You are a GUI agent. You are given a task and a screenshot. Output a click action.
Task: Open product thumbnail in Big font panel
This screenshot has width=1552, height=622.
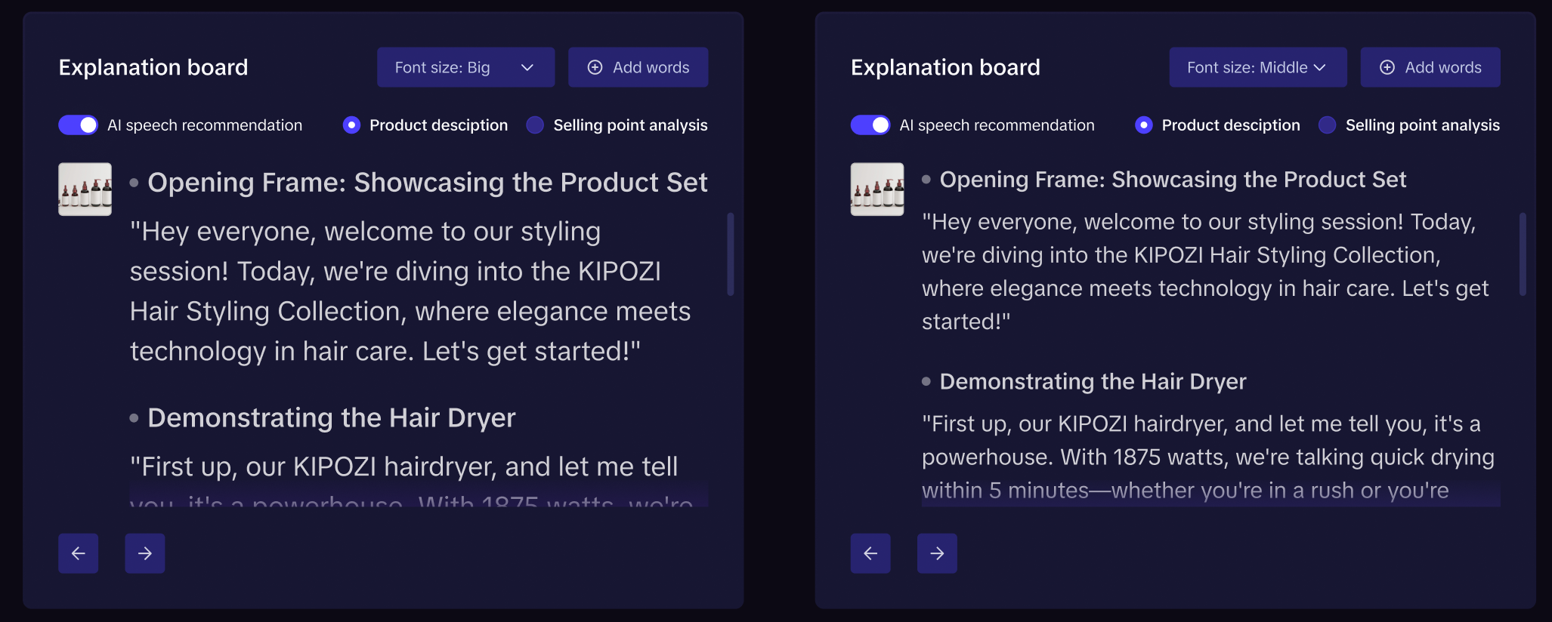coord(85,189)
